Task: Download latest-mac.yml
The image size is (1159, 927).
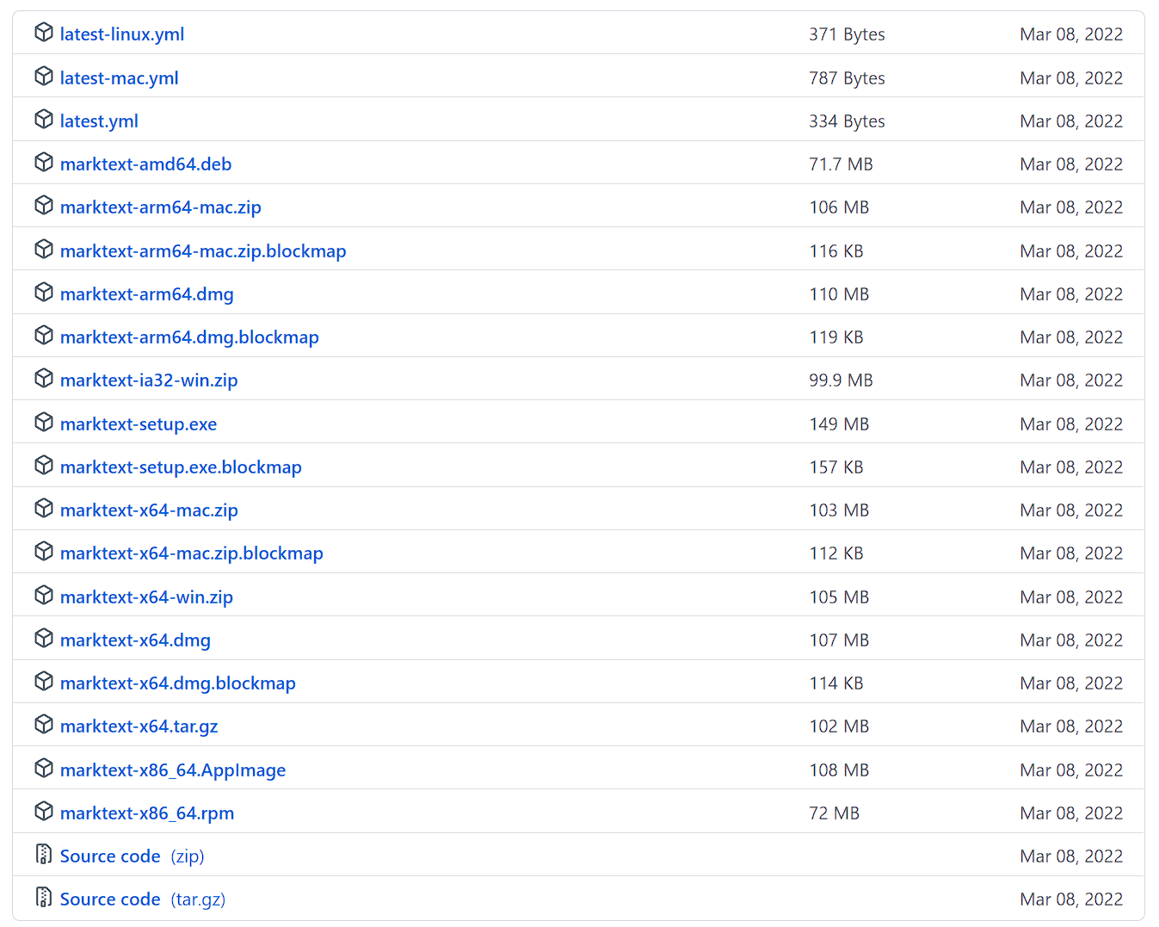Action: pos(120,78)
